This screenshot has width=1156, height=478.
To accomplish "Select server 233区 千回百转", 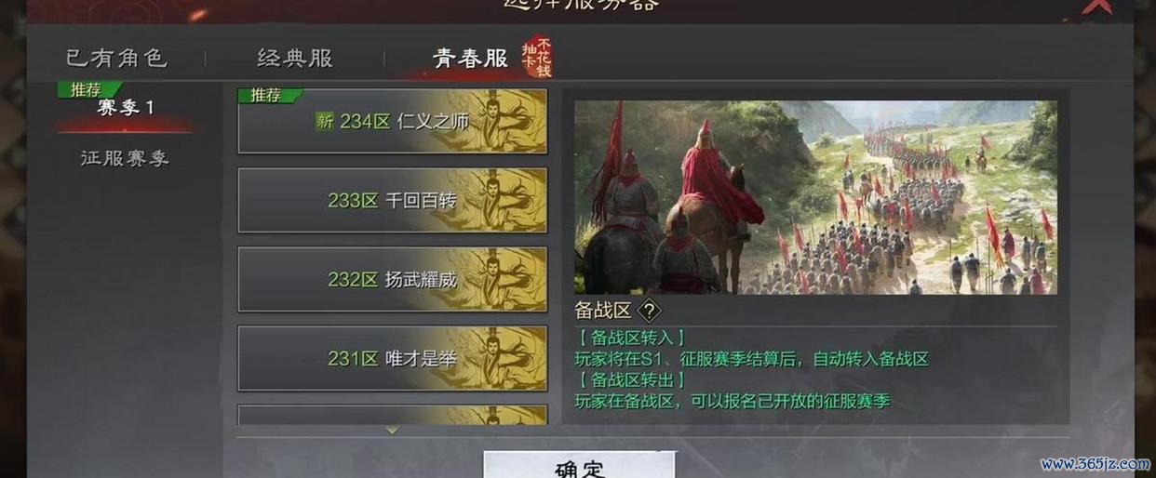I will pyautogui.click(x=393, y=200).
